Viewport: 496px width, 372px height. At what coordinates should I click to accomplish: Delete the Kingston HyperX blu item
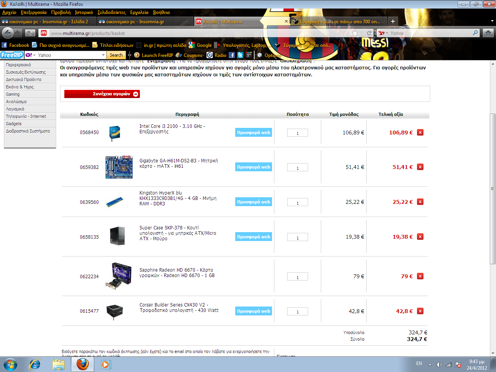(420, 202)
